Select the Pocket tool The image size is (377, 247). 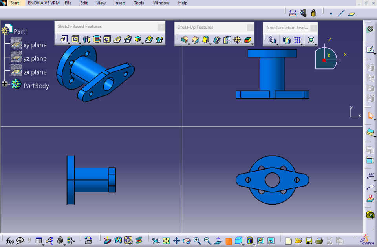[75, 39]
